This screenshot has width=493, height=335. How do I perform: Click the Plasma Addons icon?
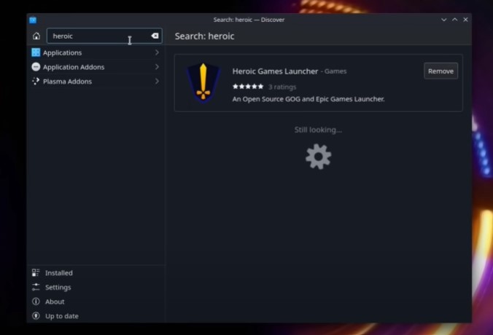tap(36, 82)
